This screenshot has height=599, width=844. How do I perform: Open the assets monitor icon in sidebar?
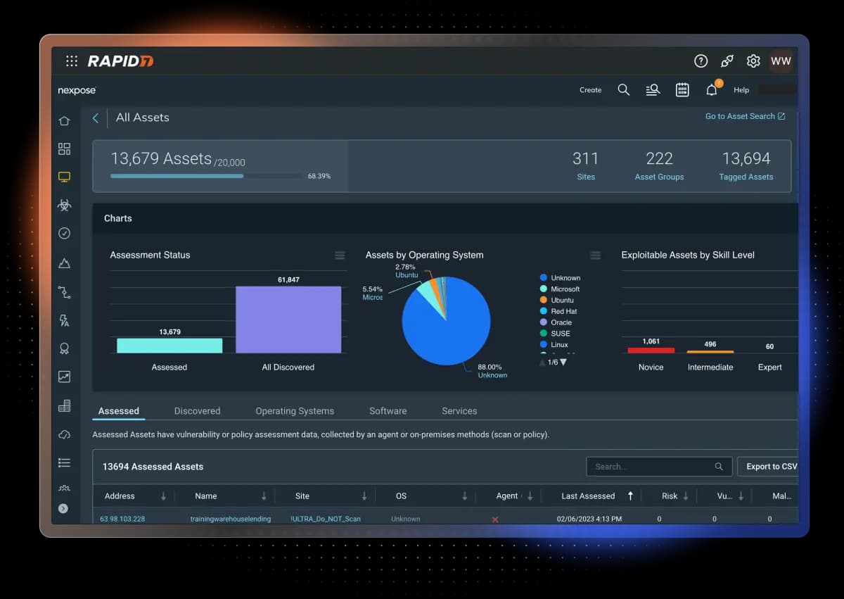coord(64,177)
